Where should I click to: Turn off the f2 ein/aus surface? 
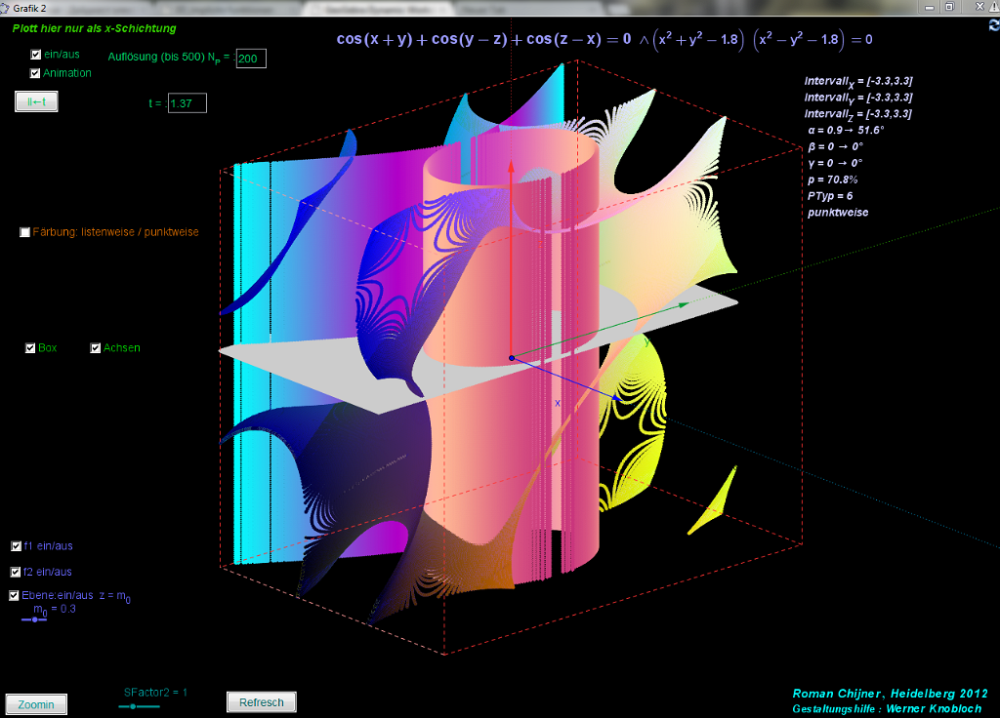pos(17,572)
